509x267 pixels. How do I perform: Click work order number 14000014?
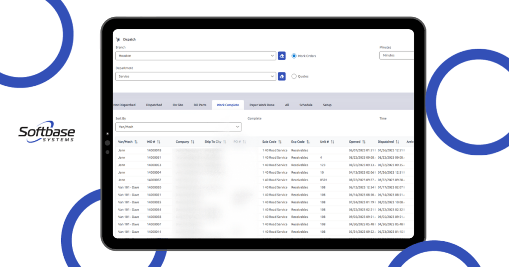tap(154, 232)
